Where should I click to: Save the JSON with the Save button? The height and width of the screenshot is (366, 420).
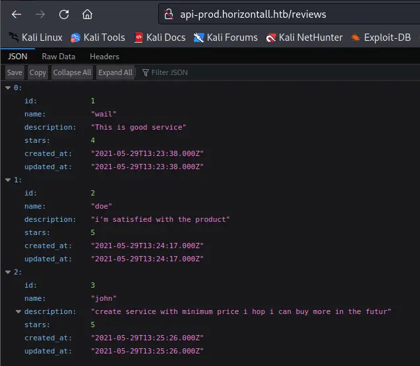pyautogui.click(x=15, y=72)
